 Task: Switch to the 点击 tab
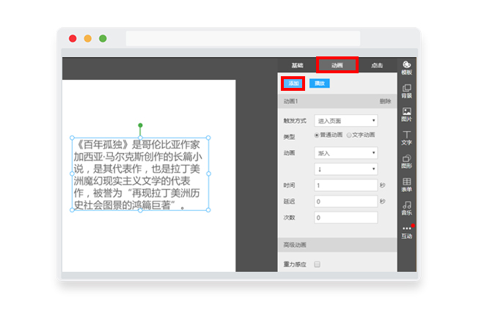coord(377,65)
